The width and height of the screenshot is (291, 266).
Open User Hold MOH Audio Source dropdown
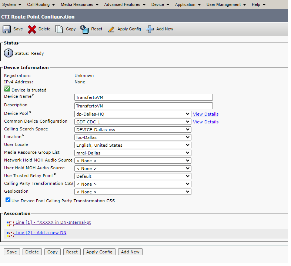[x=133, y=169]
